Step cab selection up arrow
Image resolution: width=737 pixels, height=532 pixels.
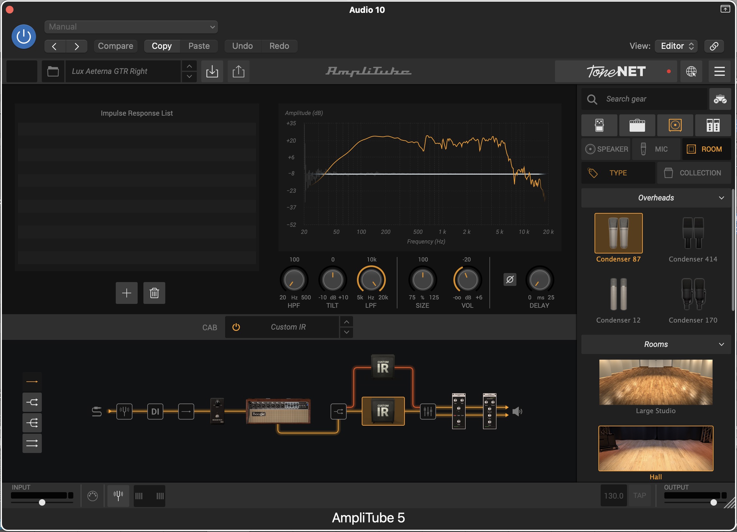pos(346,322)
